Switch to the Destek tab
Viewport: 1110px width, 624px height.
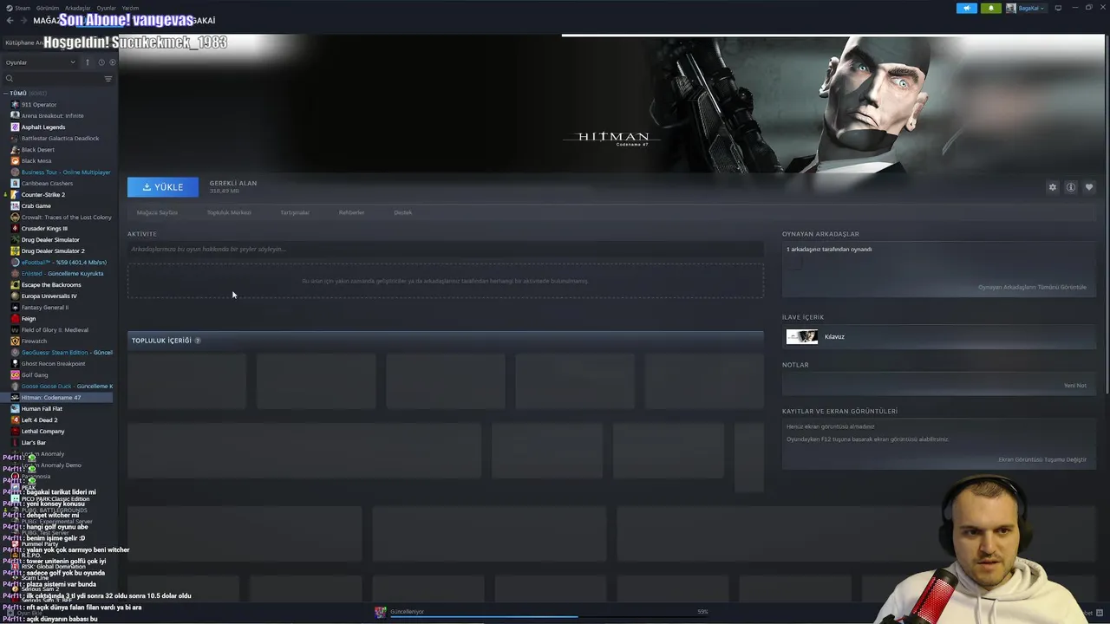(x=403, y=212)
